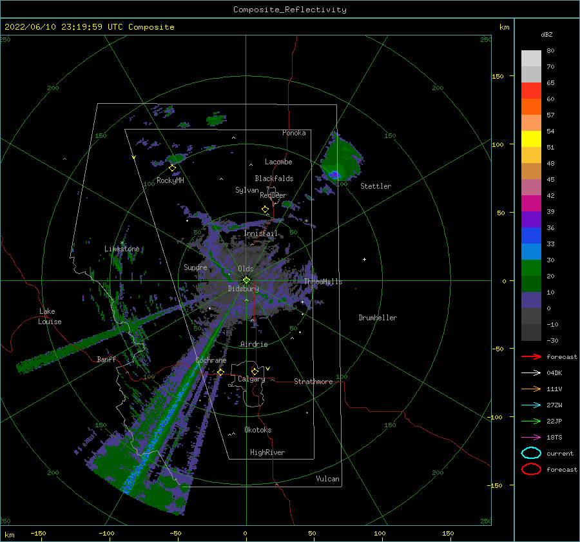Click the Lake Louise label

(x=50, y=316)
